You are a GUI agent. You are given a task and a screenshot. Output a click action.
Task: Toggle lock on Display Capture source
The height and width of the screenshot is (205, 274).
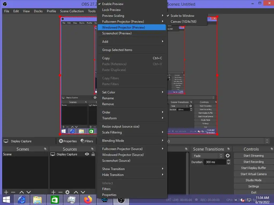[93, 154]
